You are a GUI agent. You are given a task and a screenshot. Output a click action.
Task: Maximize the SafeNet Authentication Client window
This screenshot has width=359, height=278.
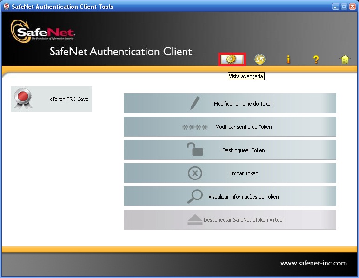coord(344,7)
